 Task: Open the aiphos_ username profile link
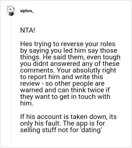pyautogui.click(x=27, y=11)
